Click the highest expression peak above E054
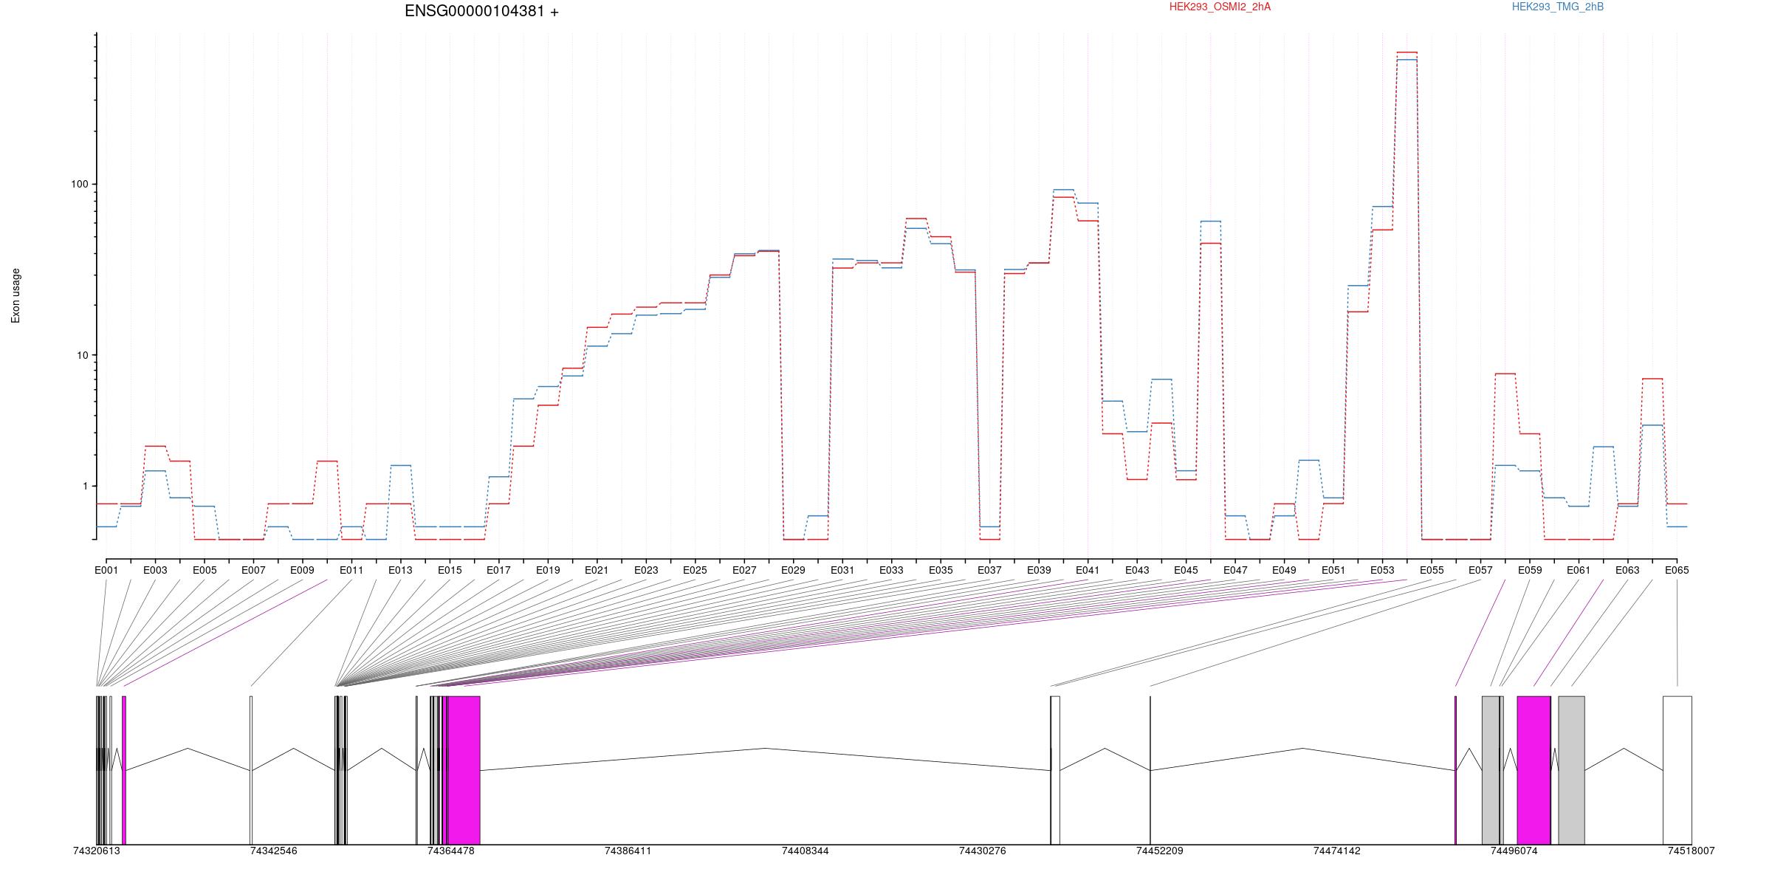1772x886 pixels. click(x=1407, y=53)
